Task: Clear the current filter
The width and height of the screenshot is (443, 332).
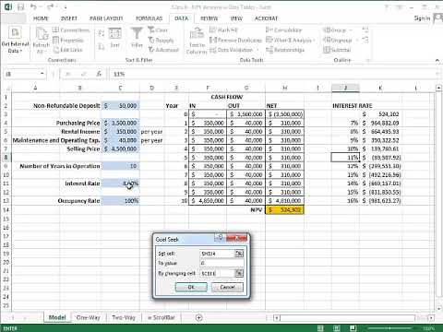Action: [x=158, y=30]
